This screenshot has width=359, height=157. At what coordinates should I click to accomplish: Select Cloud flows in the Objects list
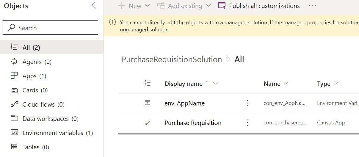[39, 105]
